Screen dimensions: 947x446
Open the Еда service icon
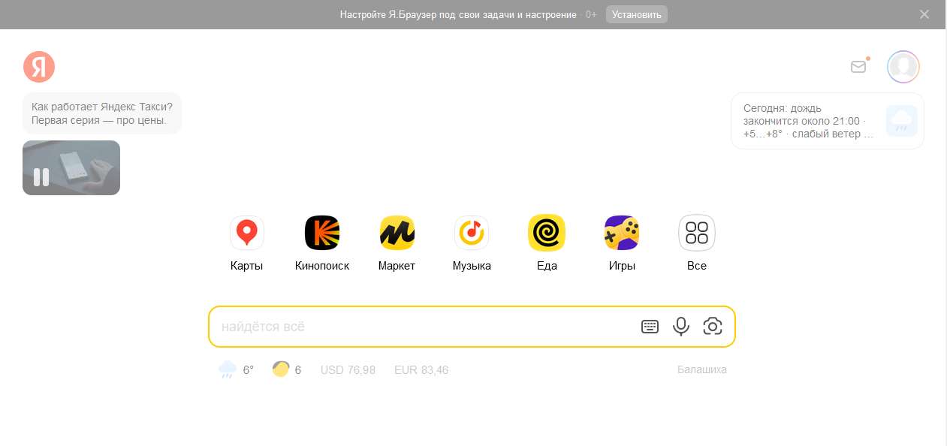click(x=547, y=233)
